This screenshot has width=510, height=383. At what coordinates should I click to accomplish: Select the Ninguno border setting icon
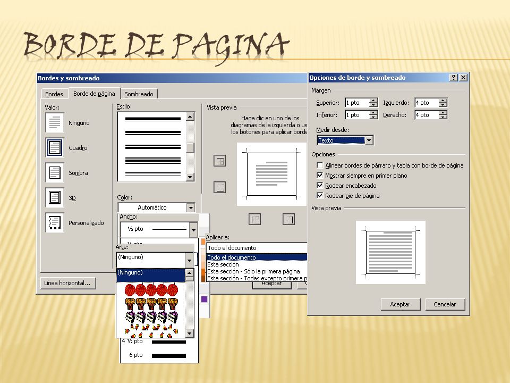(54, 122)
